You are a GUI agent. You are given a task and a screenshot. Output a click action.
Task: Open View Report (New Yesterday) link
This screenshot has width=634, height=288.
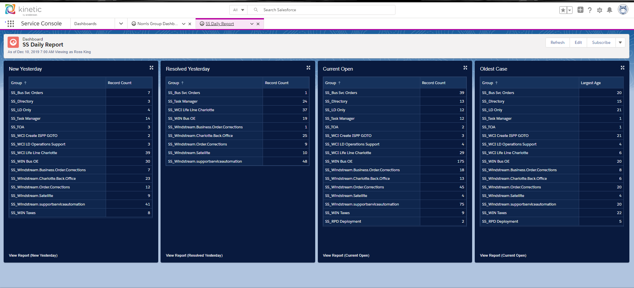[33, 255]
